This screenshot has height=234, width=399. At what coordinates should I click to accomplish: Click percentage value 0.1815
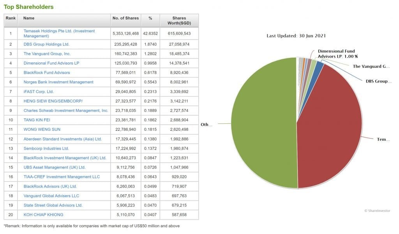point(150,129)
